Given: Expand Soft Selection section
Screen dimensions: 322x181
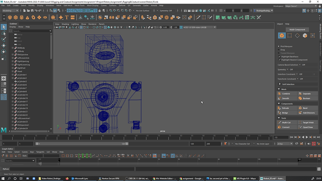Looking at the screenshot, I should point(280,84).
